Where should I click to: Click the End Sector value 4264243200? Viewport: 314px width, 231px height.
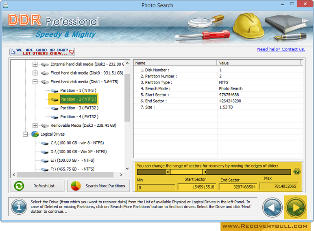pyautogui.click(x=230, y=101)
